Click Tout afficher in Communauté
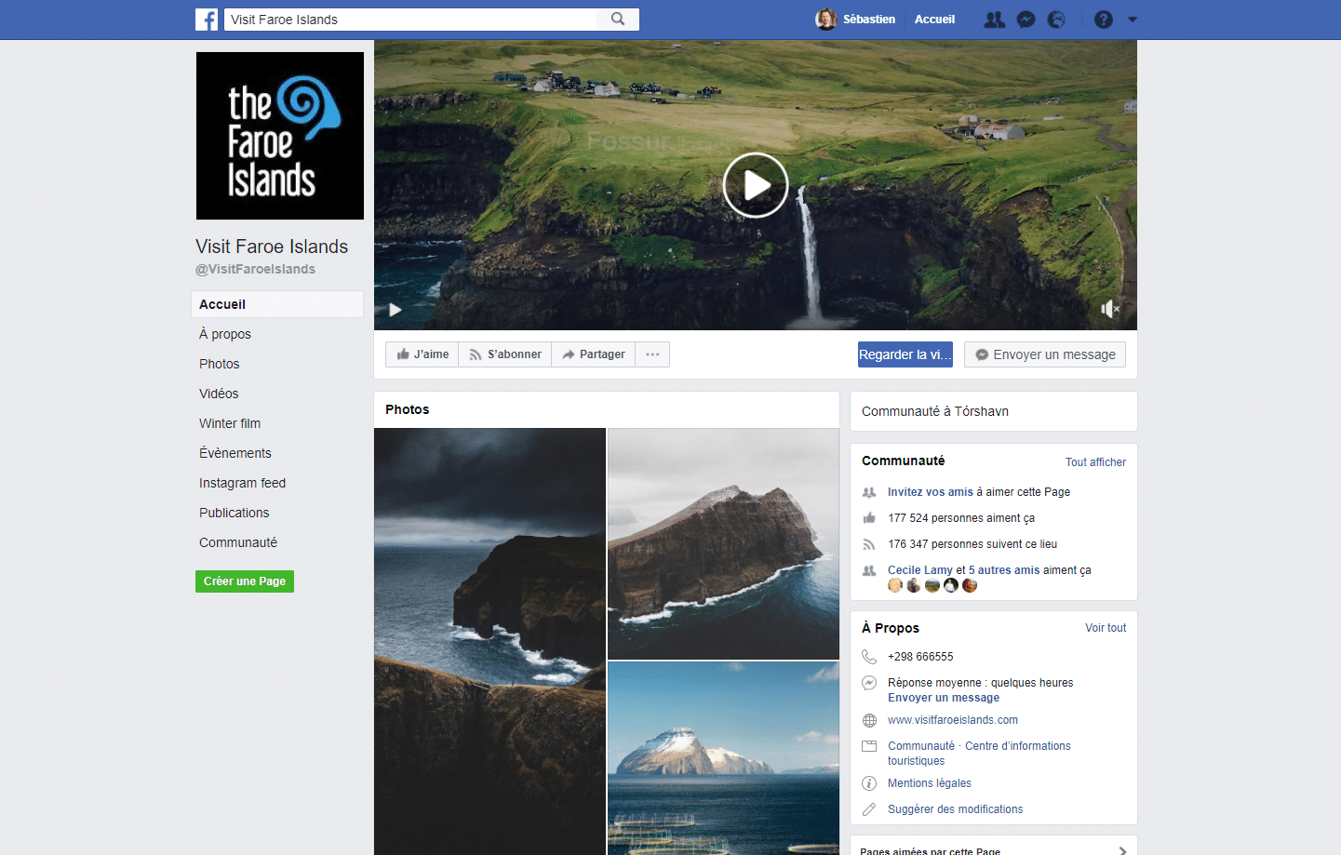 pyautogui.click(x=1095, y=462)
